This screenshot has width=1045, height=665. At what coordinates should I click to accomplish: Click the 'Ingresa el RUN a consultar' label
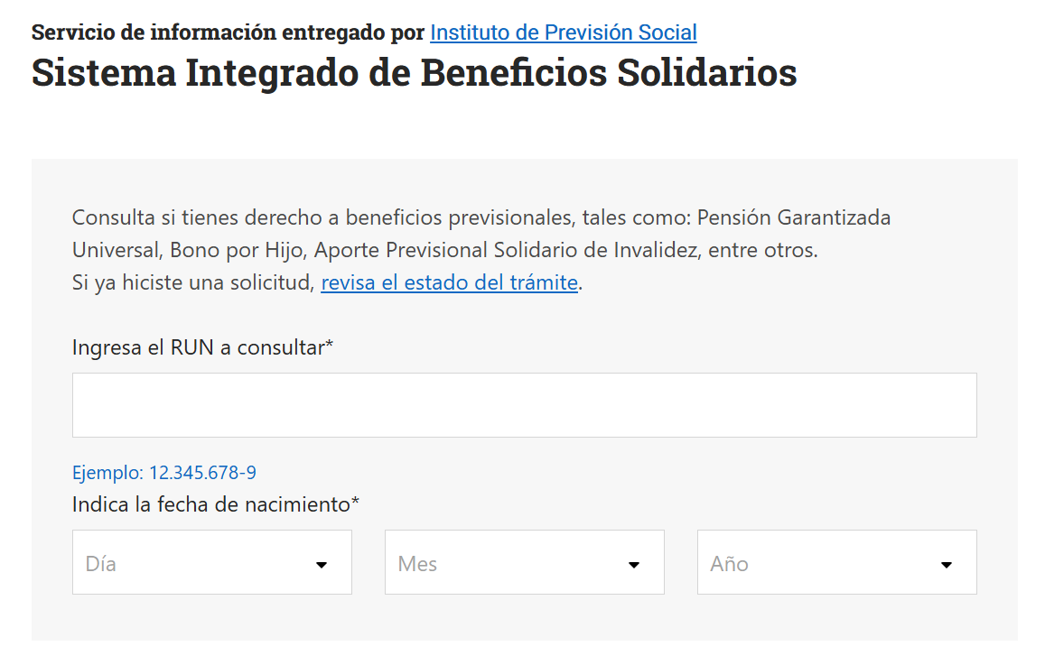click(202, 347)
